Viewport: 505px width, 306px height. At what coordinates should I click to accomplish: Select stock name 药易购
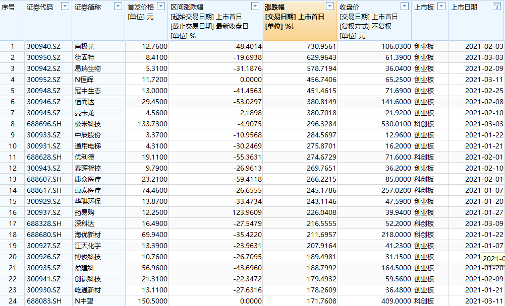[85, 212]
